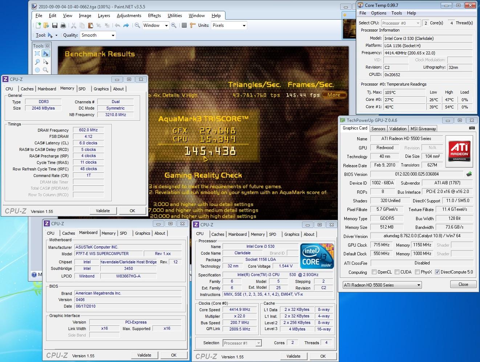This screenshot has width=480, height=362.
Task: Open the Units Pixels dropdown
Action: click(244, 25)
